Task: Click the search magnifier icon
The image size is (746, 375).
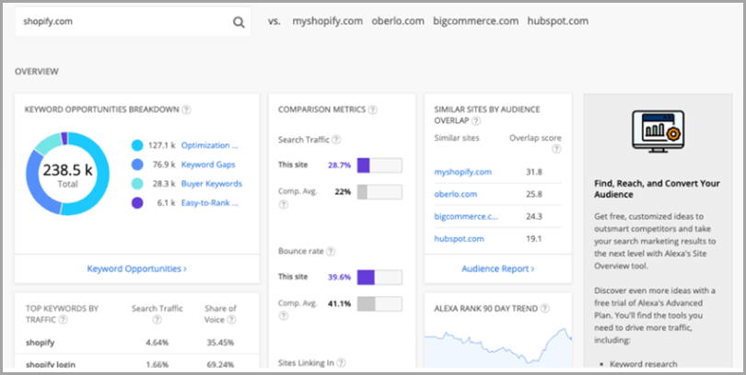Action: pos(239,22)
